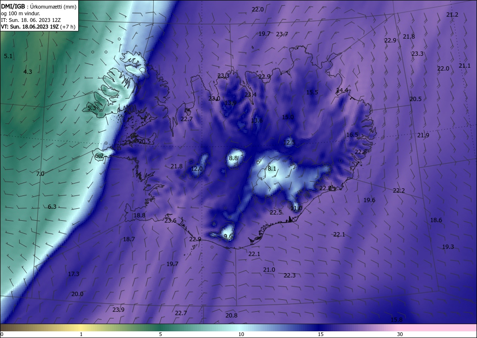477x338 pixels.
Task: Click the map value 7.0
Action: (40, 174)
